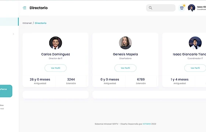View Carlos Dominguez's Ver Perfil button
206x132 pixels.
[56, 68]
